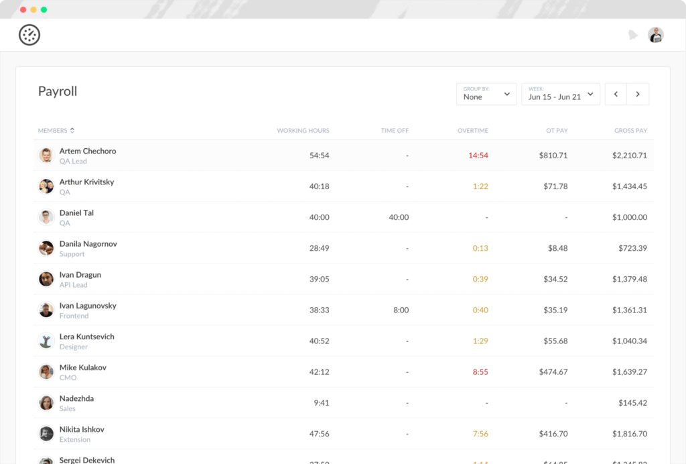Select Ivan Dragun's name
This screenshot has width=686, height=464.
coord(80,275)
